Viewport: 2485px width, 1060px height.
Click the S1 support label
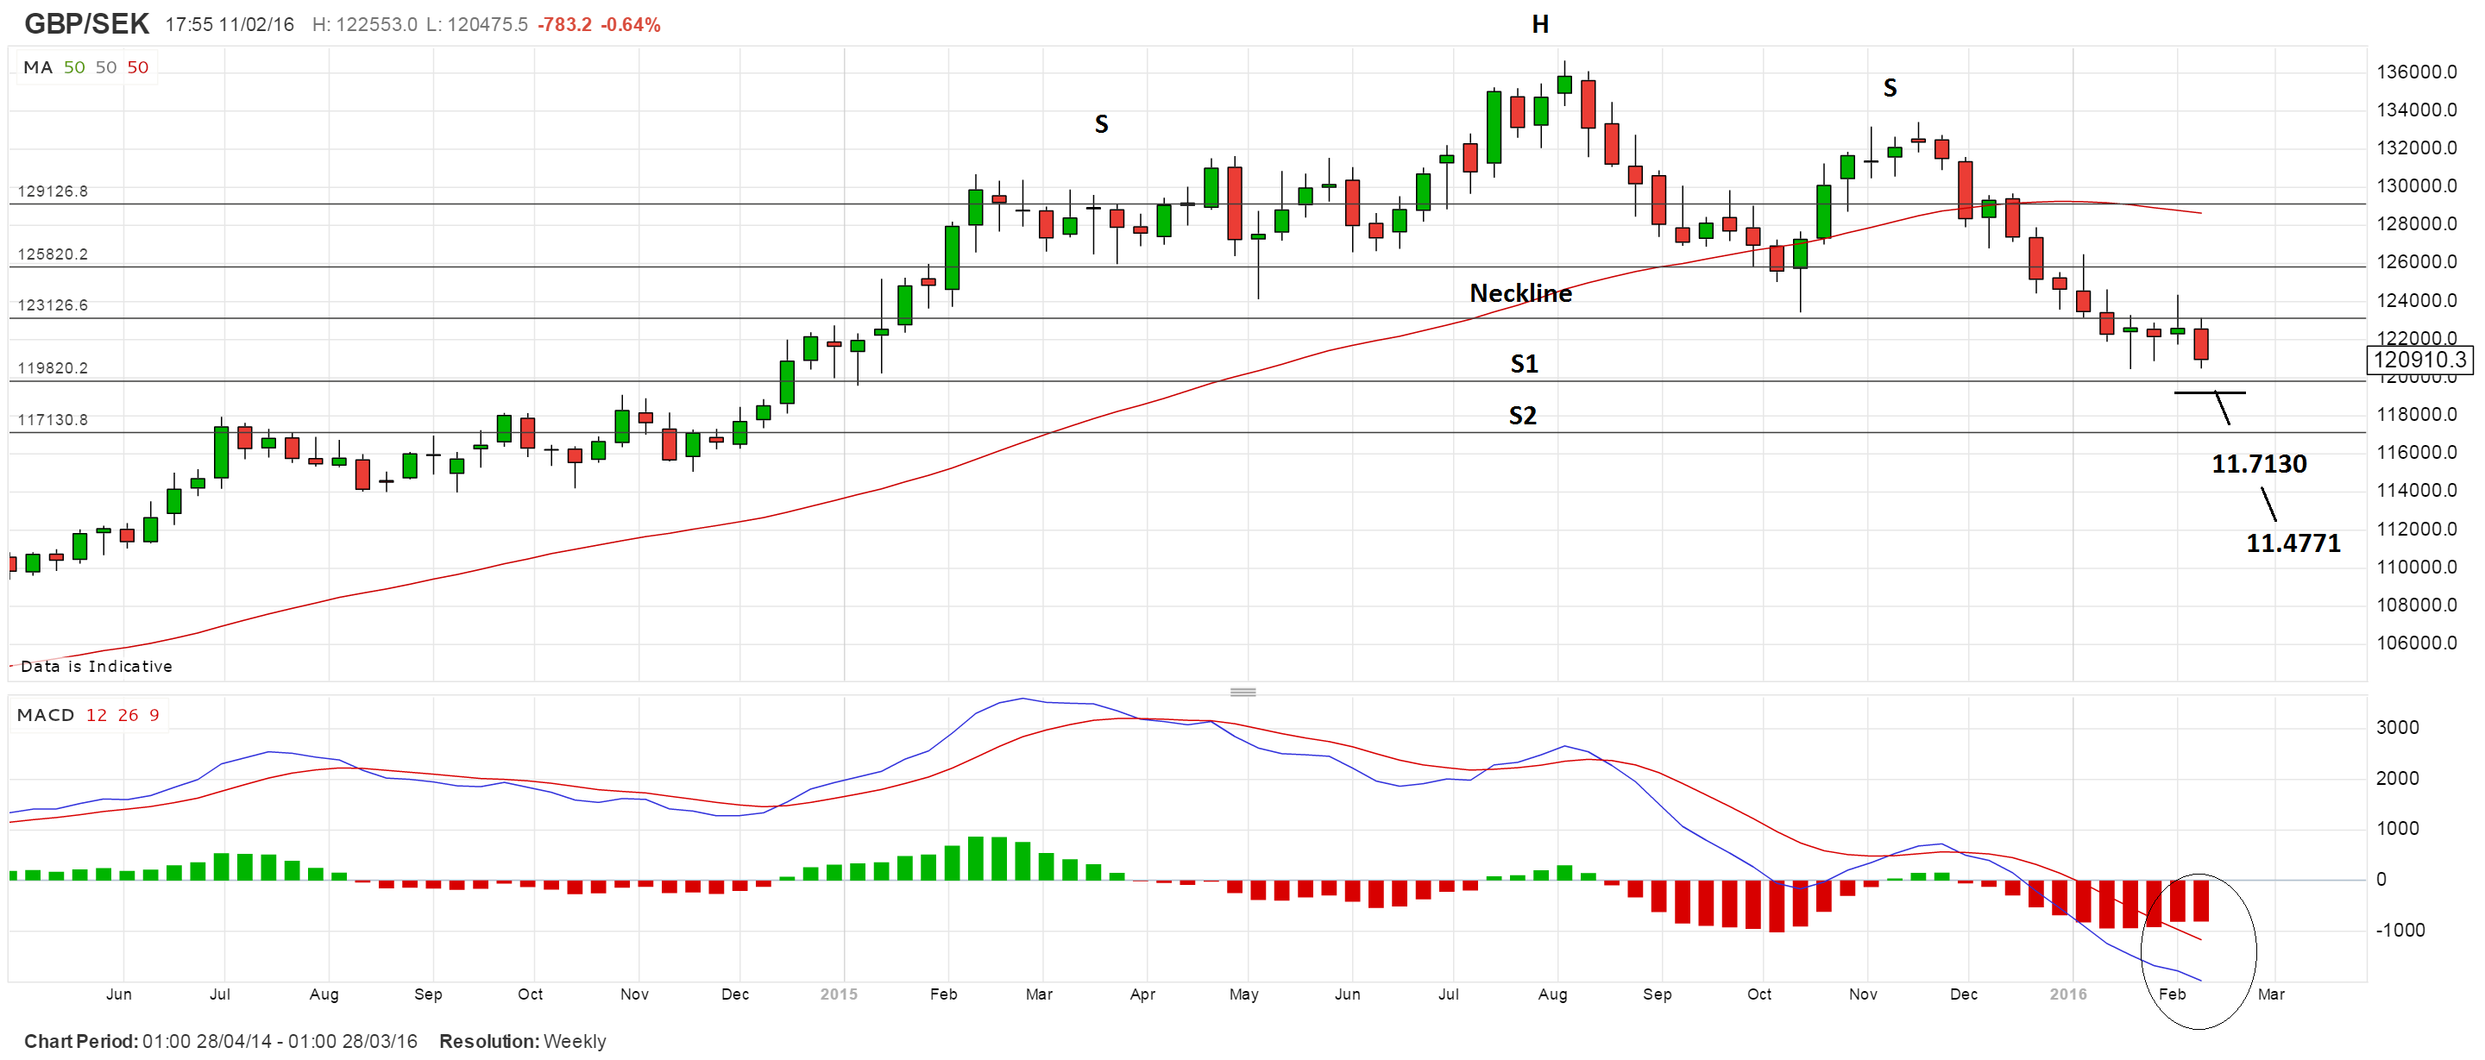point(1524,364)
